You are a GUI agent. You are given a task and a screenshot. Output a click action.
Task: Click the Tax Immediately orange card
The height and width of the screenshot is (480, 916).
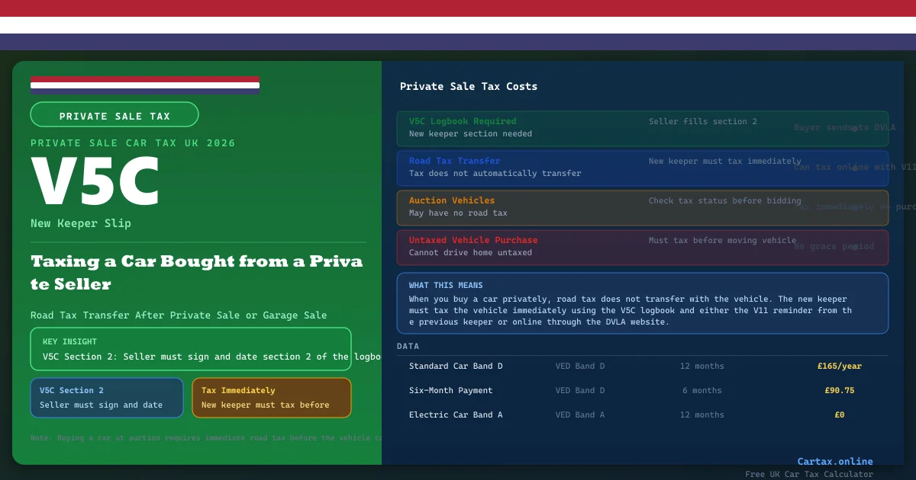coord(271,398)
